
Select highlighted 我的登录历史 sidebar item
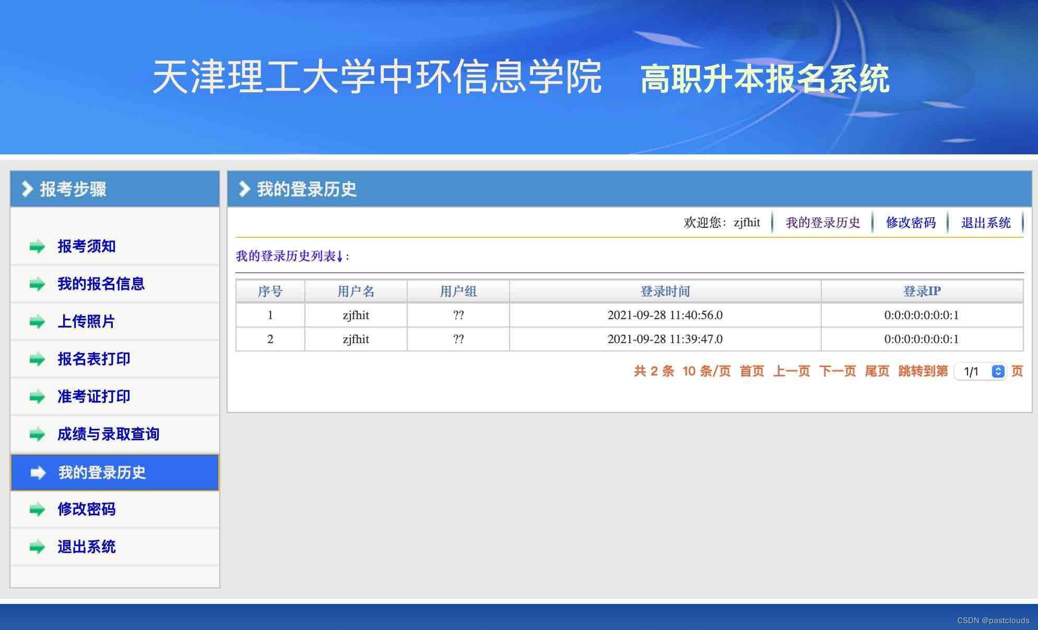pos(115,473)
